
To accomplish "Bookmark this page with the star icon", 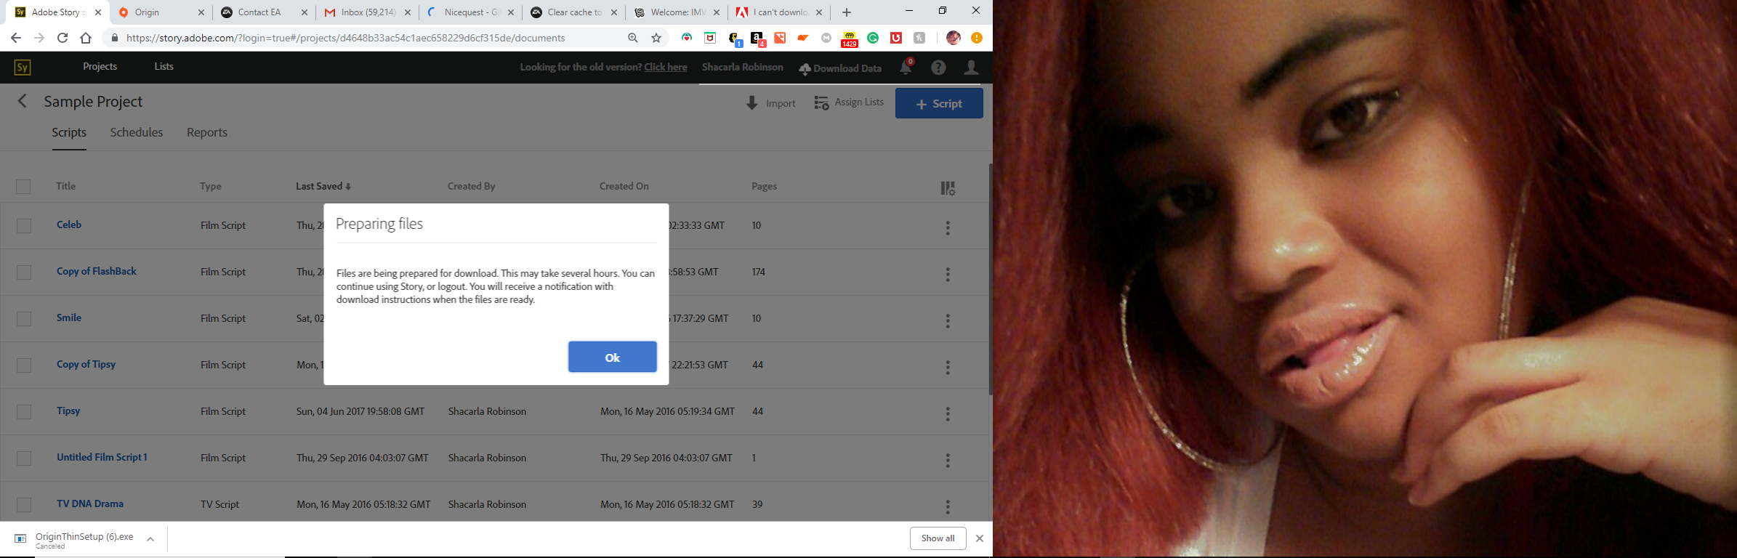I will click(x=656, y=38).
